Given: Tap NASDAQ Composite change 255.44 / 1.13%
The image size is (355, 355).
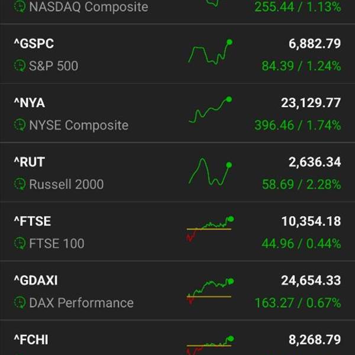Looking at the screenshot, I should (297, 7).
